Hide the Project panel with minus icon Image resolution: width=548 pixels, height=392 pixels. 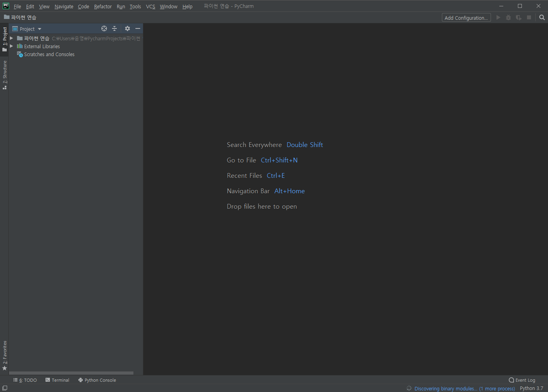138,28
